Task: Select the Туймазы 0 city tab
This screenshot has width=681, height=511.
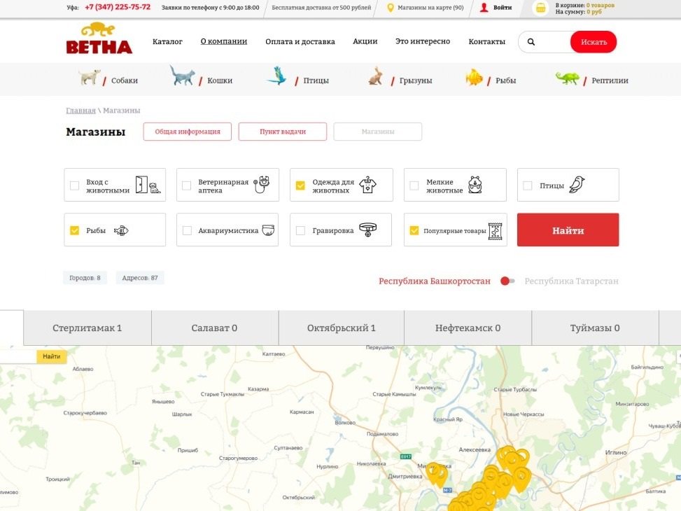Action: (595, 328)
